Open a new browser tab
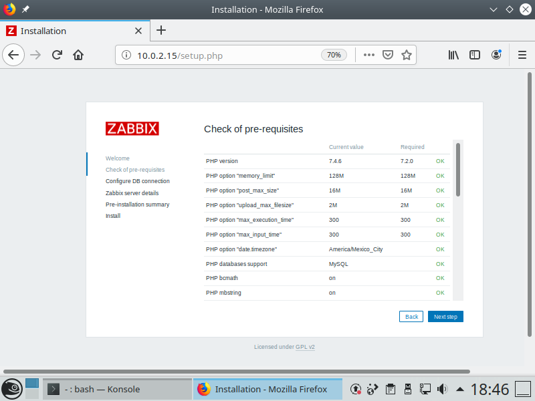 [x=161, y=30]
